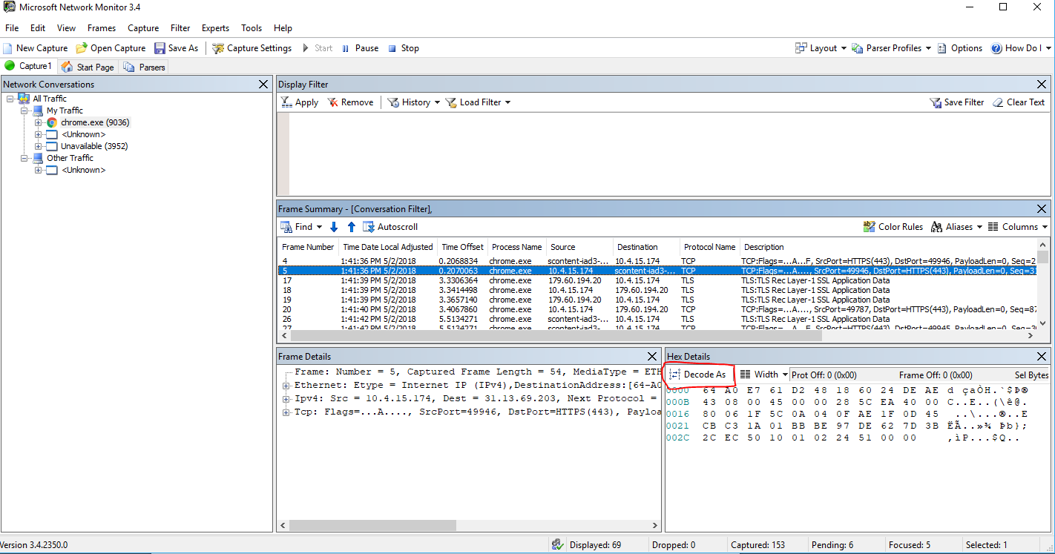
Task: Sort by Frame Number column
Action: click(x=308, y=247)
